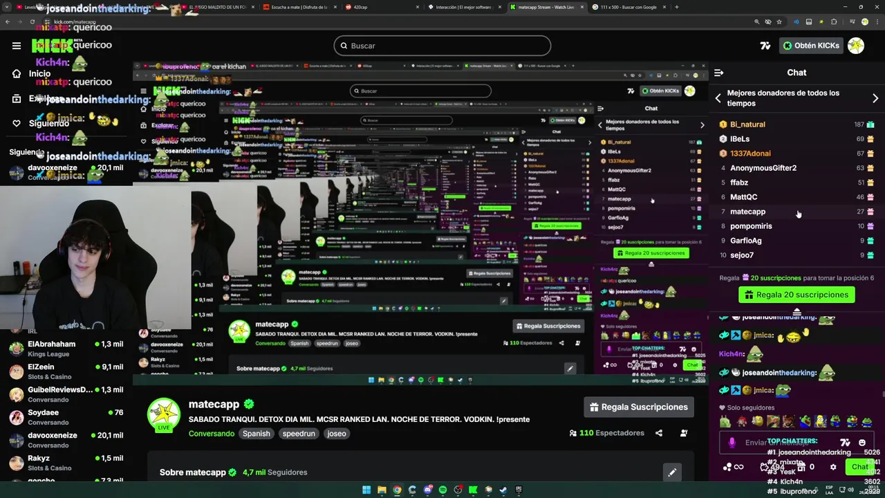Select 1337Adonai in donors list
This screenshot has height=498, width=885.
coord(796,154)
